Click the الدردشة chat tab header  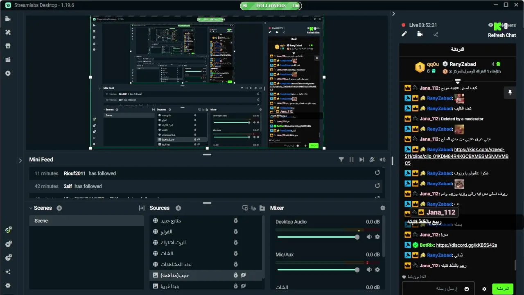458,49
